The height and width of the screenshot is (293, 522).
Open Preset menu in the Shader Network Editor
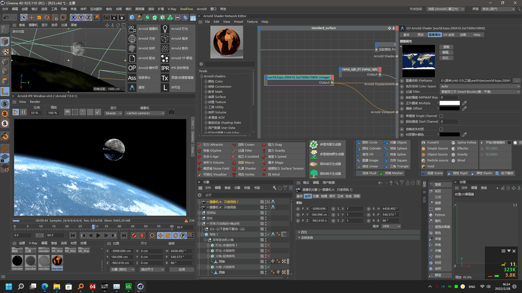(238, 21)
